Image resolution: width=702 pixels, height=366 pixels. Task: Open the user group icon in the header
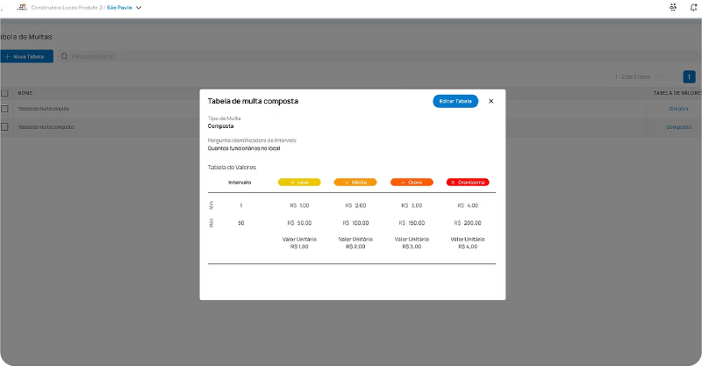click(x=673, y=7)
